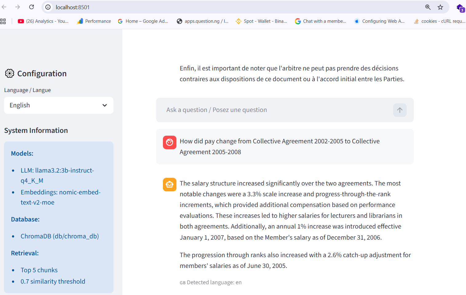Screen dimensions: 466x295
Task: Go forward with the browser forward arrow
Action: (x=18, y=7)
